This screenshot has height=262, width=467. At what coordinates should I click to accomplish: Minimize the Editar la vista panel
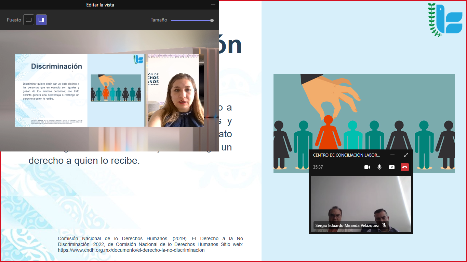tap(213, 5)
